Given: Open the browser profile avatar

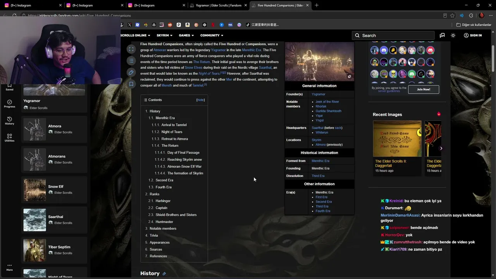Looking at the screenshot, I should (482, 15).
